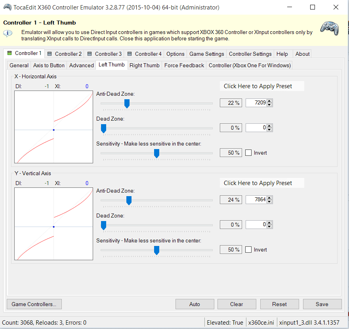Switch to the Controller 4 tab
The height and width of the screenshot is (329, 349).
click(145, 54)
